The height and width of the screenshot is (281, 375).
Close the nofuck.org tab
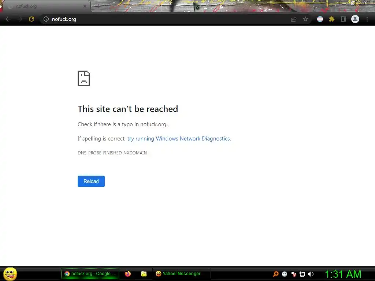point(85,7)
